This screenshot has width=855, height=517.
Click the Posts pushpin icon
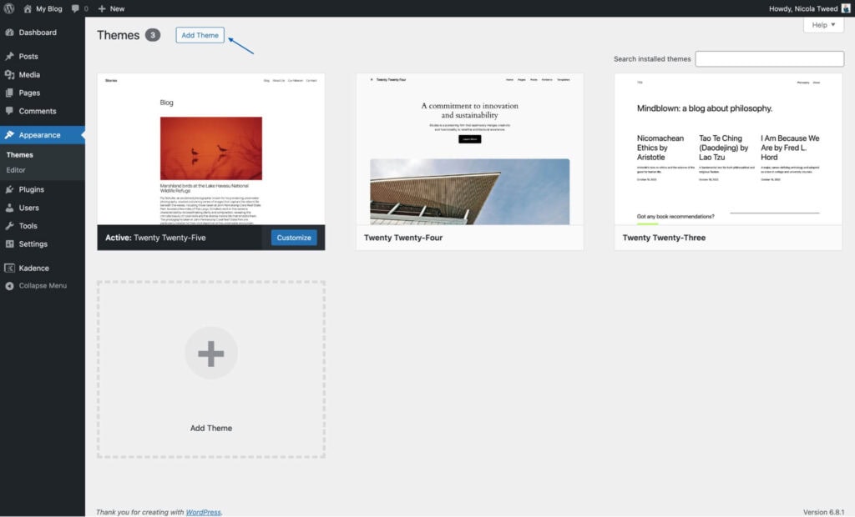point(9,57)
